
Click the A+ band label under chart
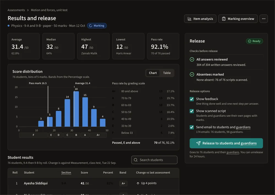98,135
